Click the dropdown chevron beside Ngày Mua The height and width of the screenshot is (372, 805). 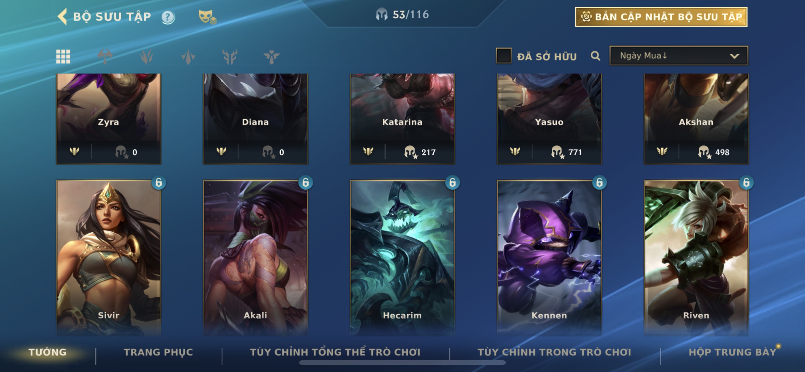click(734, 56)
